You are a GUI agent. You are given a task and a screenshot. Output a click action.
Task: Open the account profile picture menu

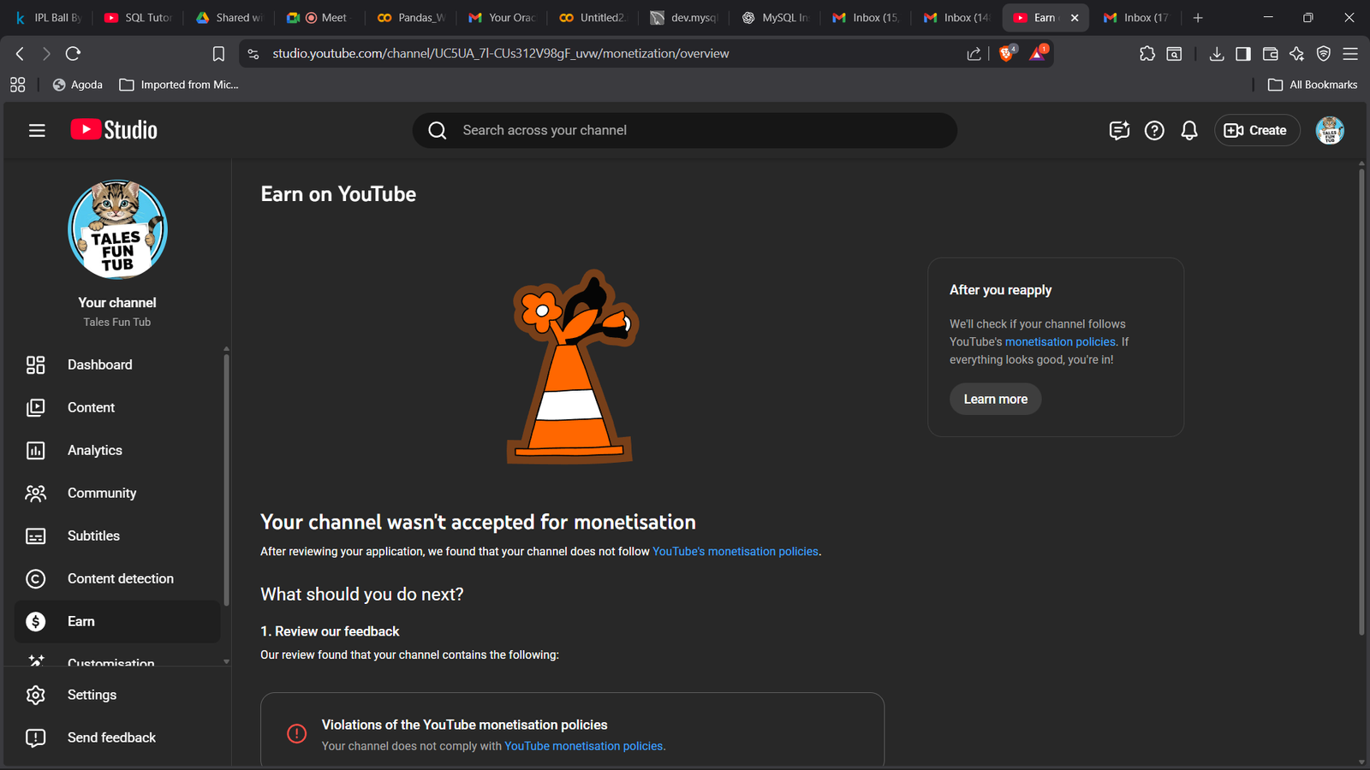[x=1329, y=130]
